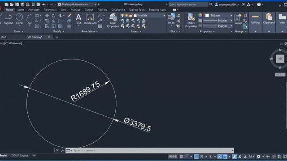Screen dimensions: 287x161
Task: Click the color wheel icon in Properties
Action: [x=200, y=16]
